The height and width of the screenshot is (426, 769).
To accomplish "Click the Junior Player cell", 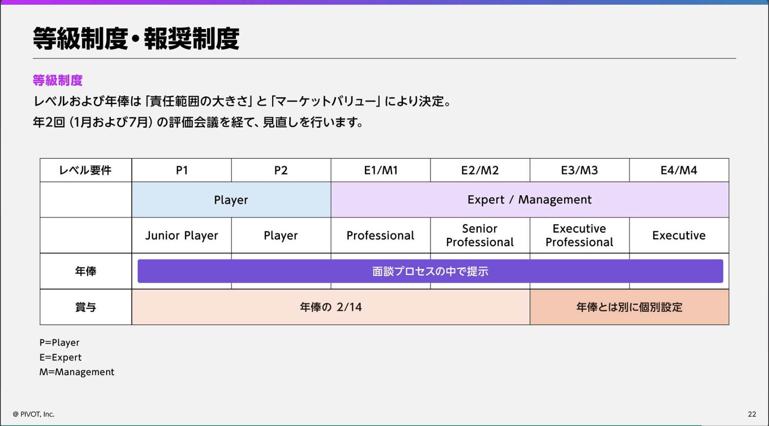I will point(182,236).
